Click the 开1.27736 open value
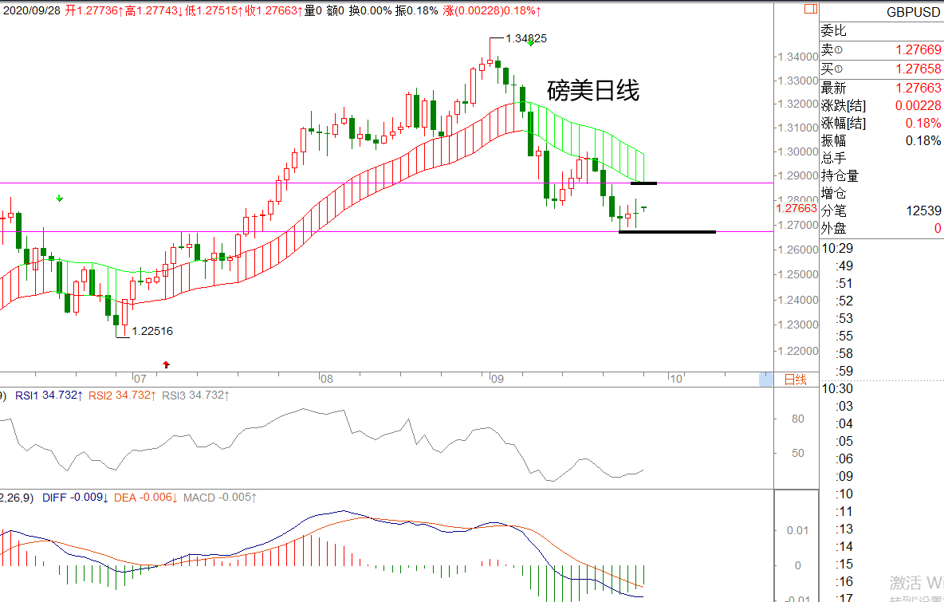Viewport: 944px width, 602px height. click(x=95, y=10)
